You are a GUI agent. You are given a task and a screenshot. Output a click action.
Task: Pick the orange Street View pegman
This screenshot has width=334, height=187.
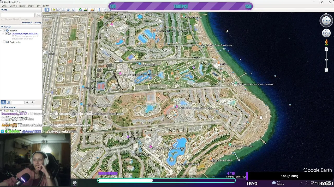click(x=326, y=42)
